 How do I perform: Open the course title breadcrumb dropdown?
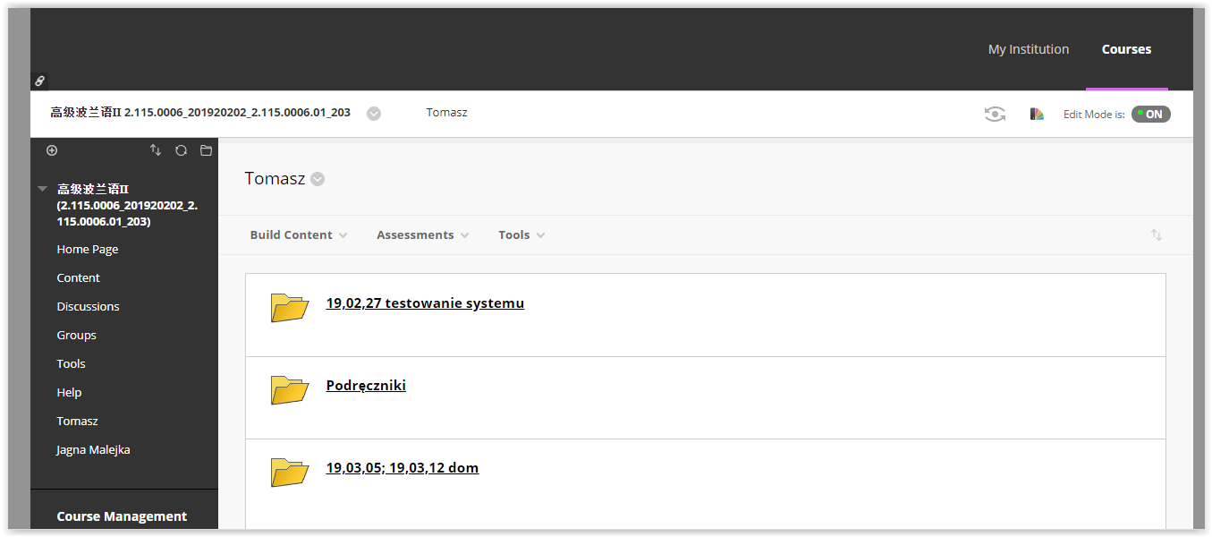[374, 114]
